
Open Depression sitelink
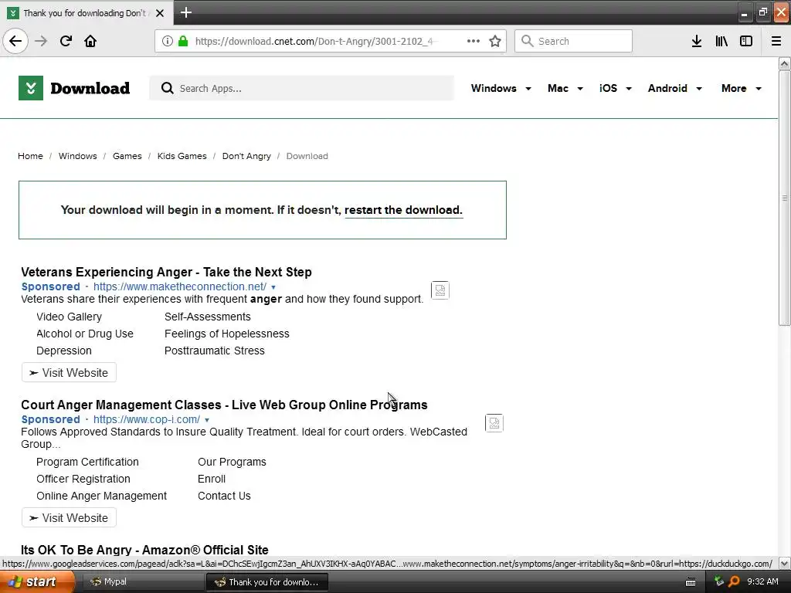point(64,351)
